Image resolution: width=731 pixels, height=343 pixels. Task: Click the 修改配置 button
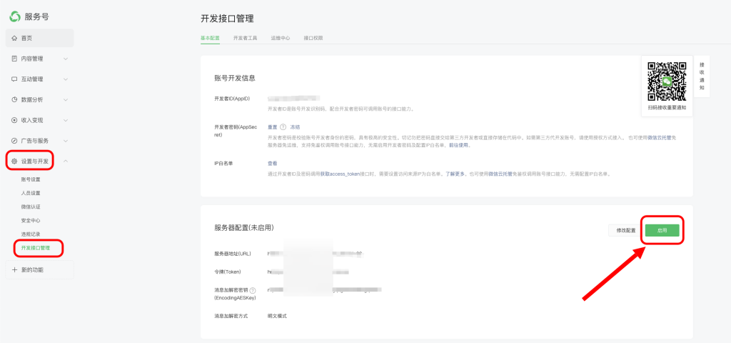click(x=621, y=230)
